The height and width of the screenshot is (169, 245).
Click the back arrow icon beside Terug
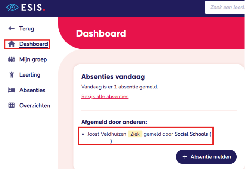pyautogui.click(x=11, y=29)
